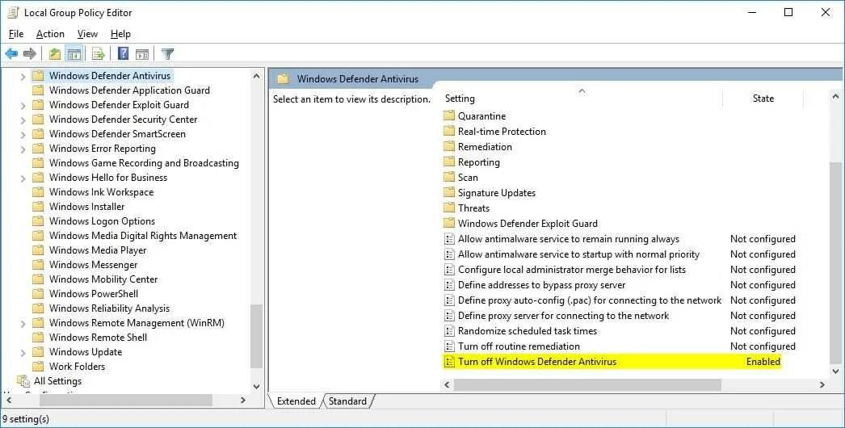Viewport: 845px width, 428px height.
Task: Click the settings list scroll right arrow
Action: click(822, 385)
